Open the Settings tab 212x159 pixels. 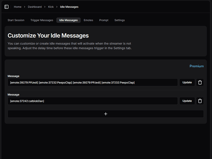click(x=120, y=20)
